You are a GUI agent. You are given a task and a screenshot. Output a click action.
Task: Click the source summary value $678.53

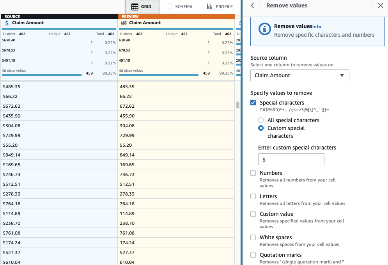click(9, 50)
